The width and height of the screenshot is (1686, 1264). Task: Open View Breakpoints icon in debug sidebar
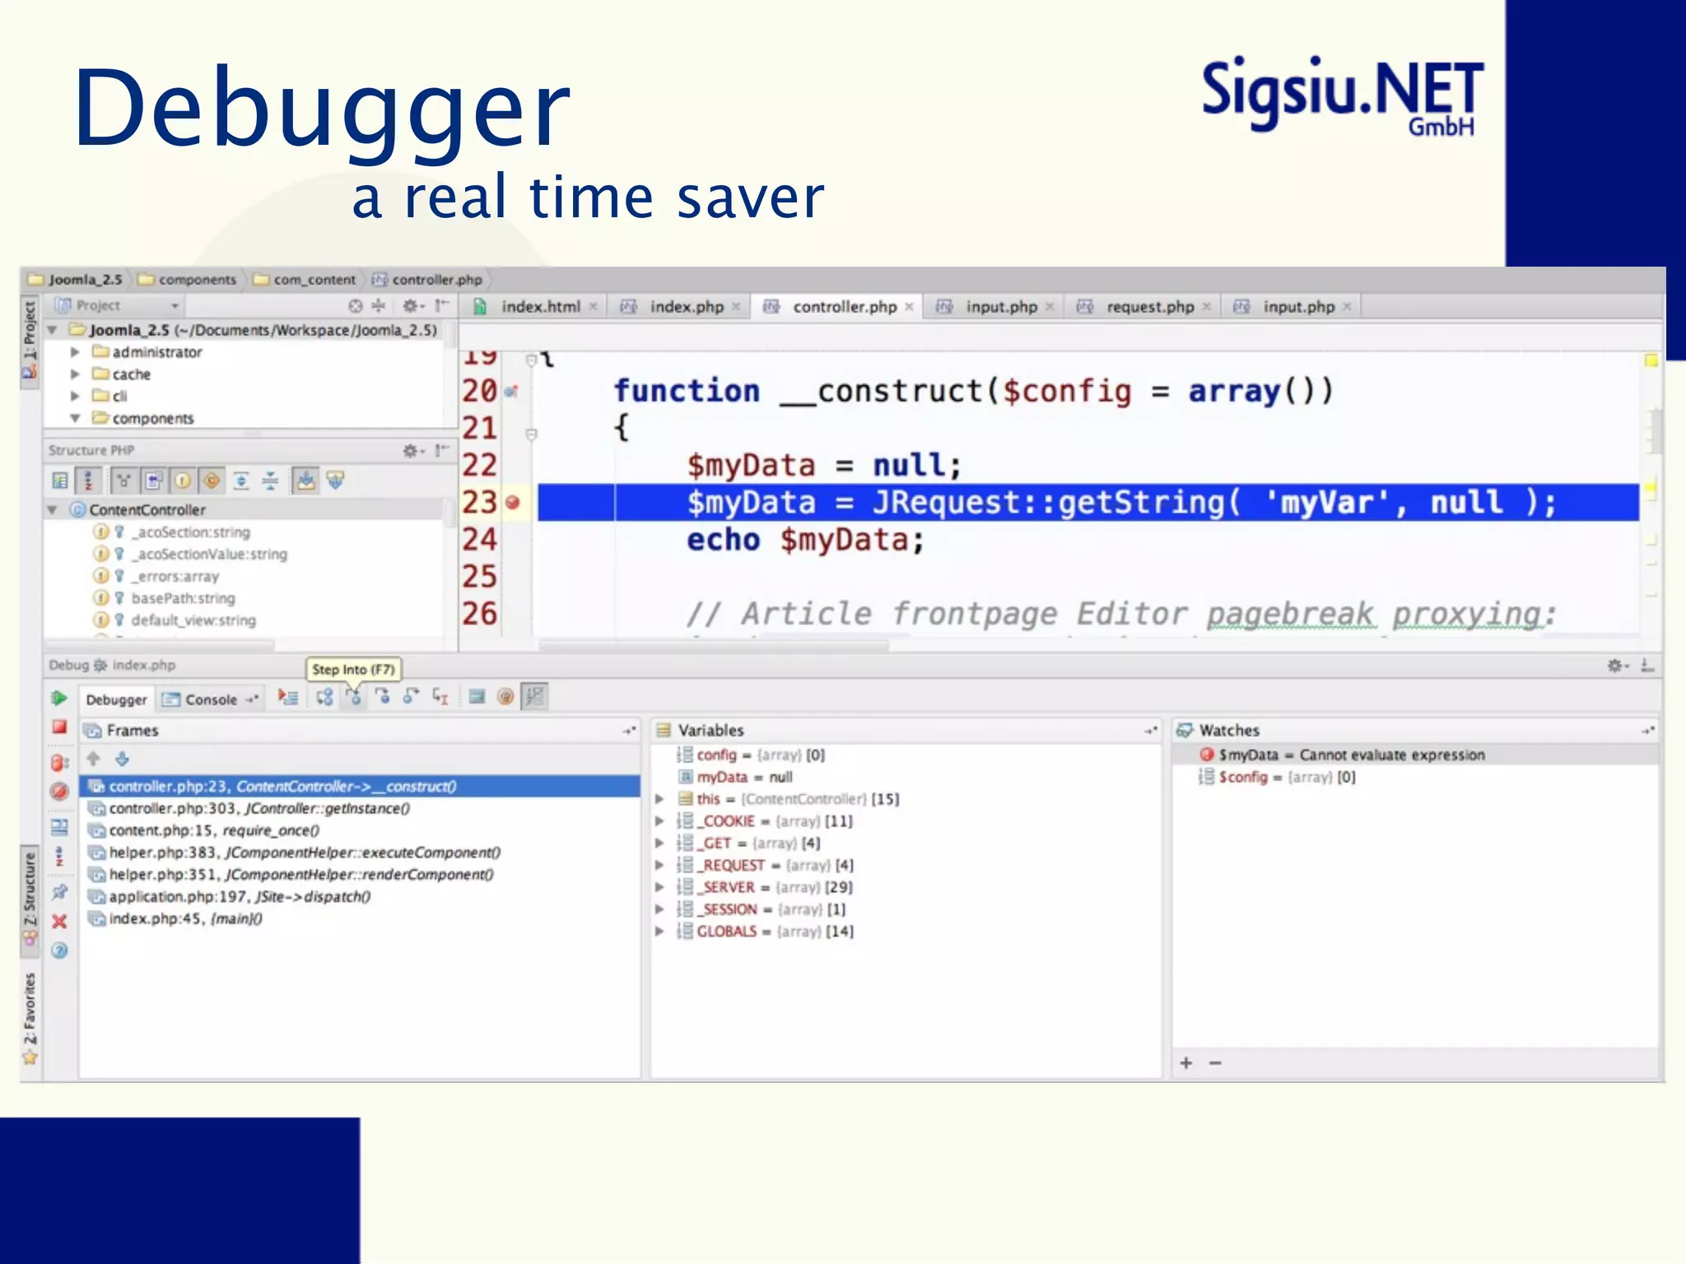(59, 763)
